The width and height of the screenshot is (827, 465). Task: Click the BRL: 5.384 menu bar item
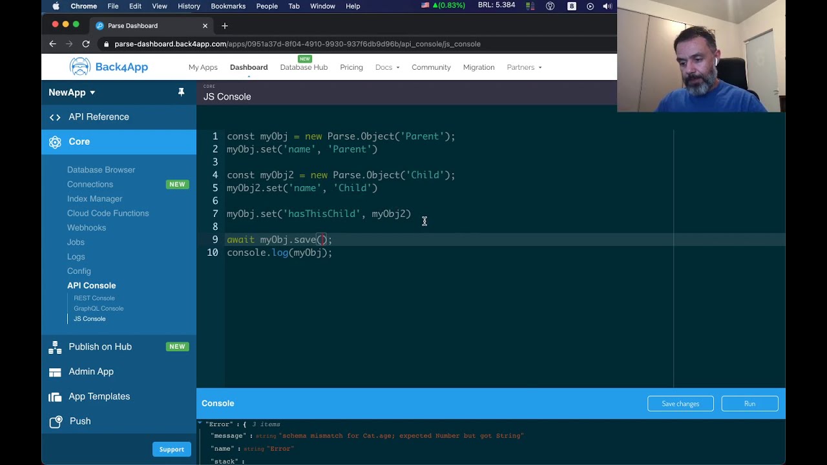click(496, 5)
